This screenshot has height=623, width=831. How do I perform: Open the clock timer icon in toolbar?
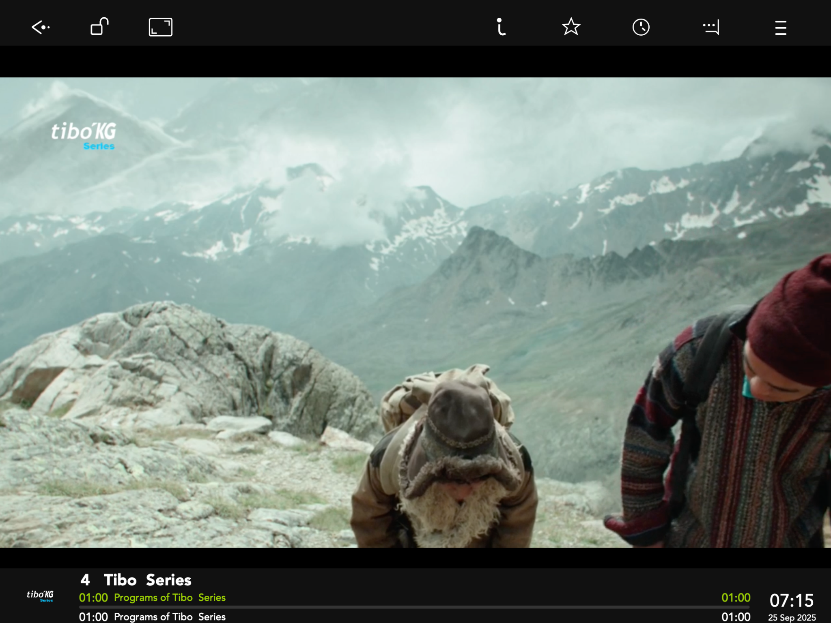pos(641,27)
